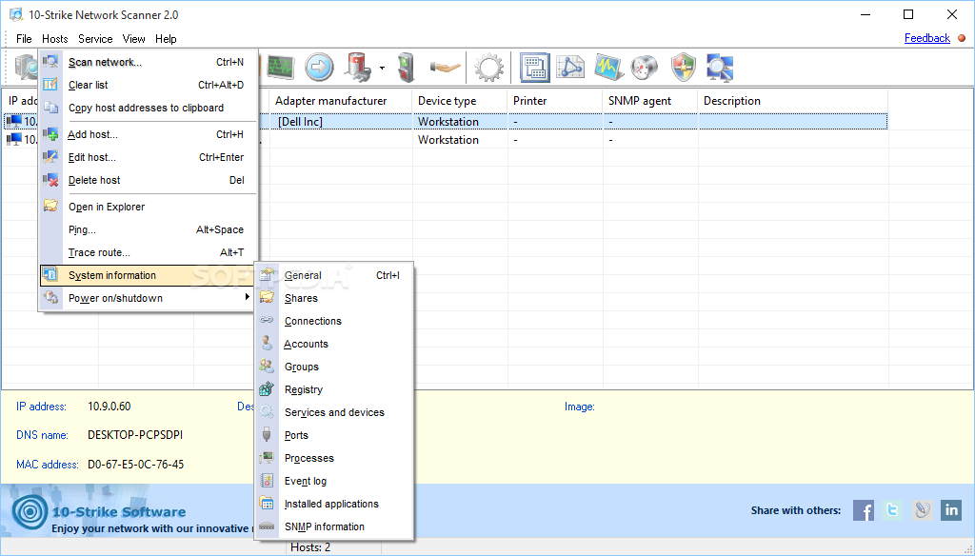Select the [Dell Inc] cell

pos(341,122)
